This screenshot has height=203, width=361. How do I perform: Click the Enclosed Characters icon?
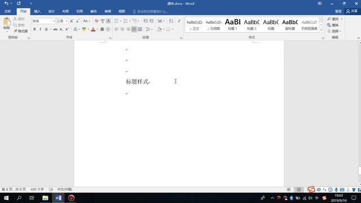pos(108,29)
